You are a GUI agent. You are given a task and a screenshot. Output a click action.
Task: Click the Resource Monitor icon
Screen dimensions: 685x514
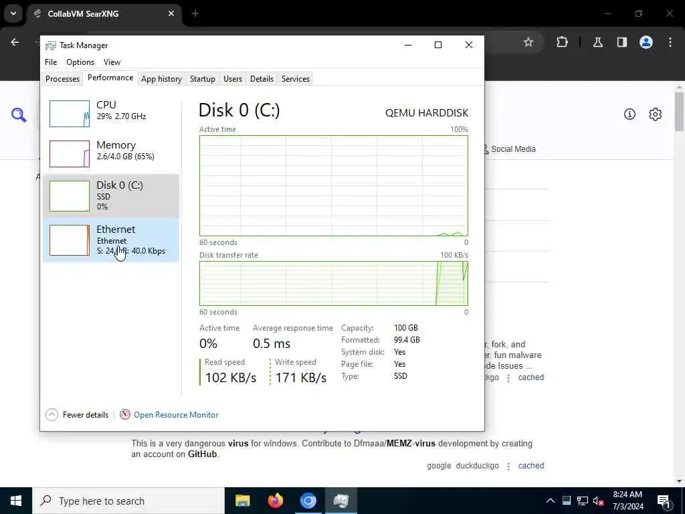click(x=125, y=414)
